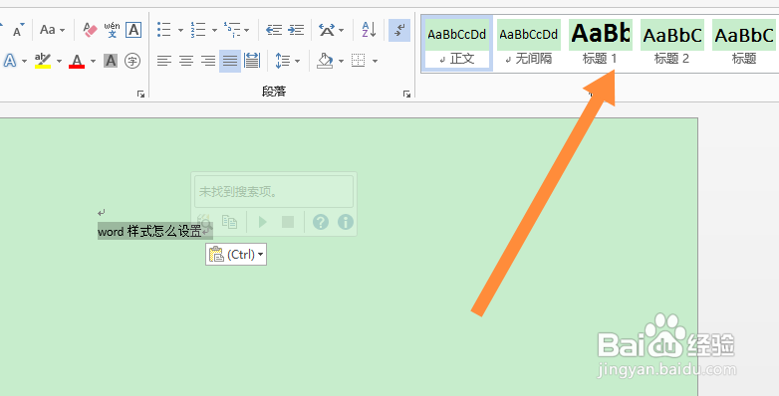Apply the 无间隔 style
This screenshot has height=396, width=779.
click(529, 43)
